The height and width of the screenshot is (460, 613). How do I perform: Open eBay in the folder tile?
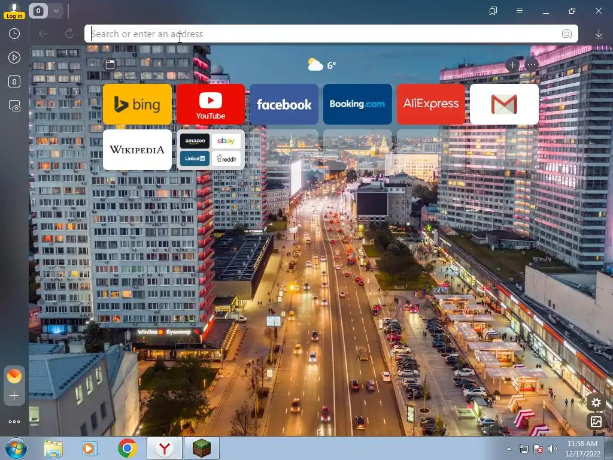tap(226, 141)
